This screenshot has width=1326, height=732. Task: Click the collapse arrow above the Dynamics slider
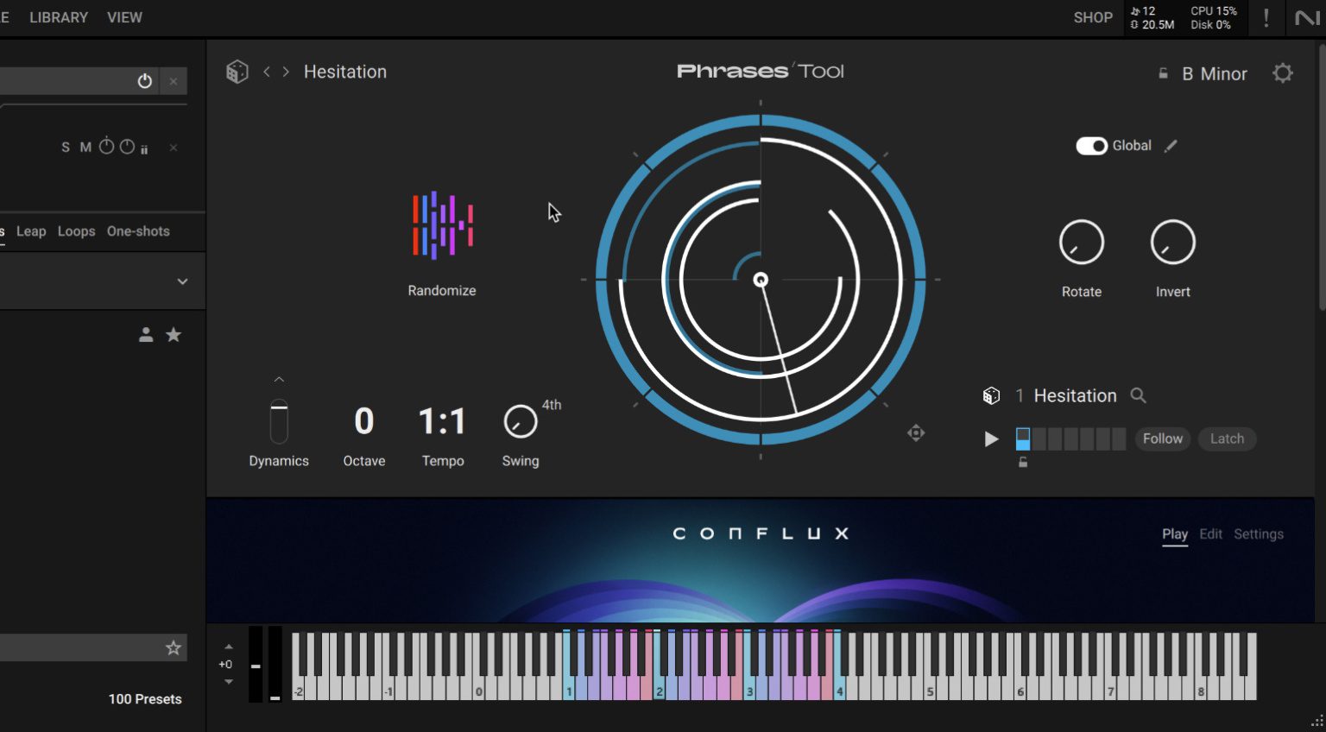pos(279,378)
